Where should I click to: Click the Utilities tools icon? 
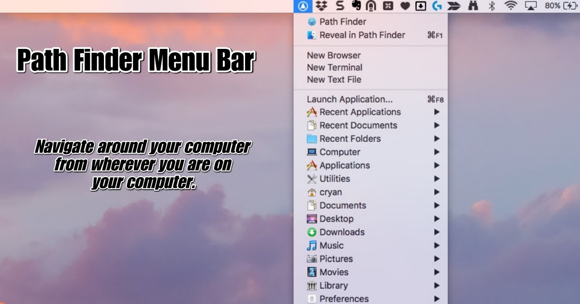(312, 179)
